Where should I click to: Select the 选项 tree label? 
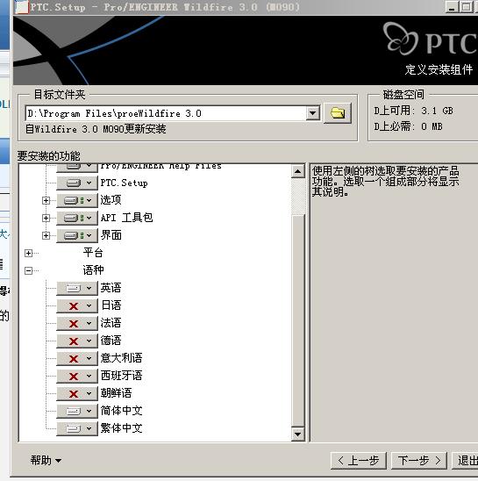(111, 200)
